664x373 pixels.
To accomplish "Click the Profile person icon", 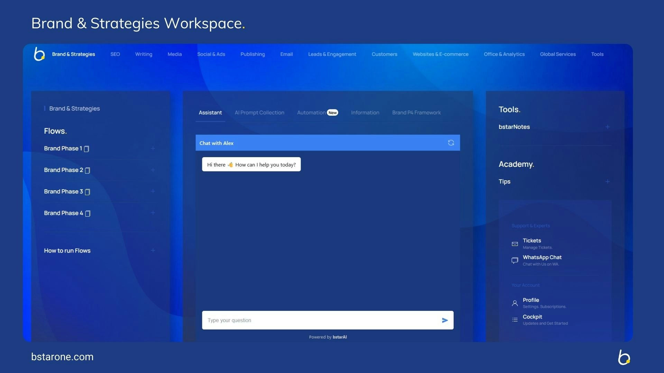I will click(515, 303).
